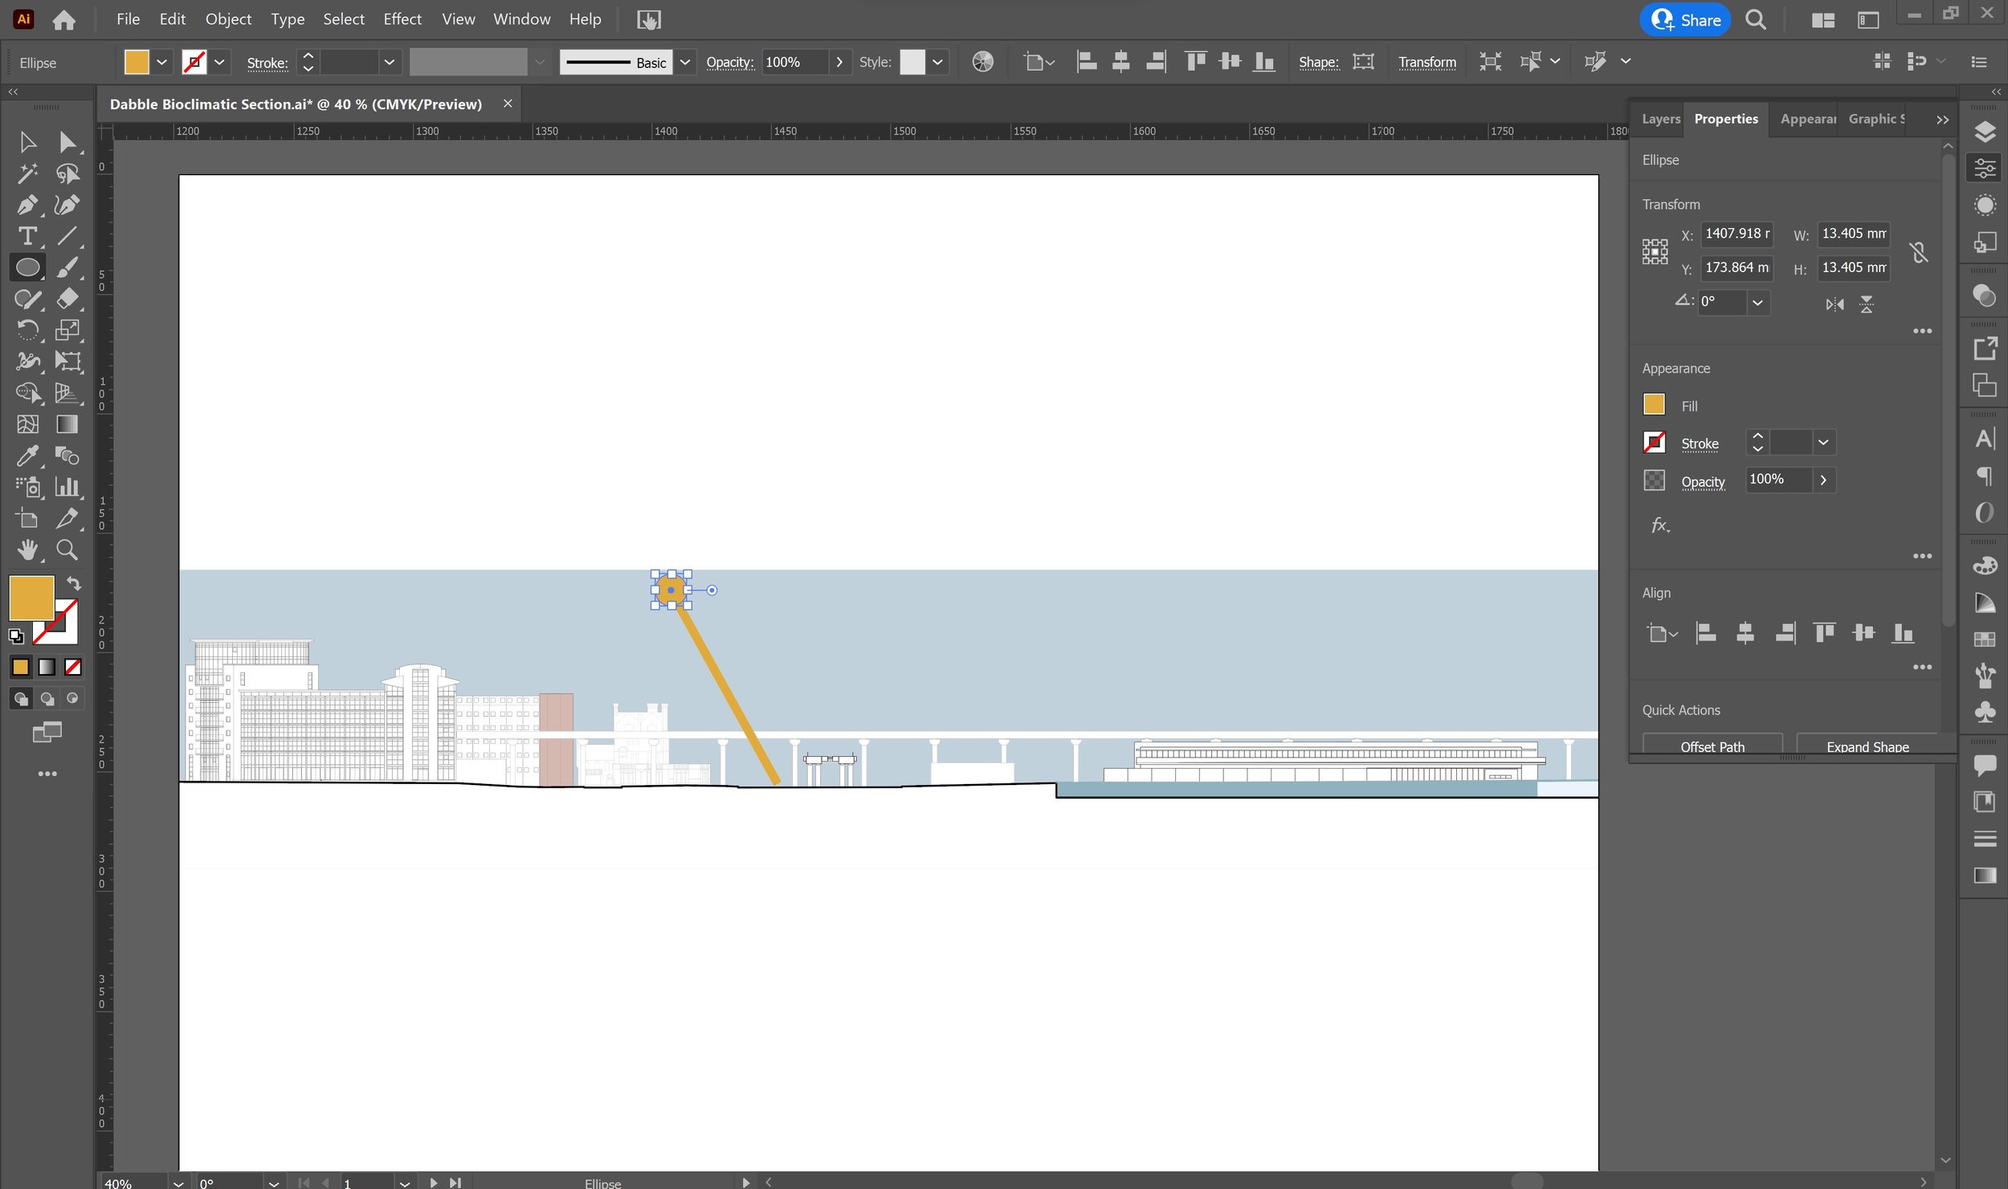Open the Comments panel speech bubble icon
The image size is (2008, 1189).
point(1985,765)
